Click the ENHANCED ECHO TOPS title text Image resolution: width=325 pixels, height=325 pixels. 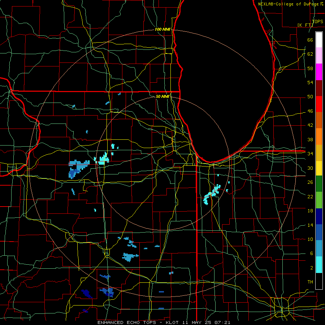pos(126,322)
